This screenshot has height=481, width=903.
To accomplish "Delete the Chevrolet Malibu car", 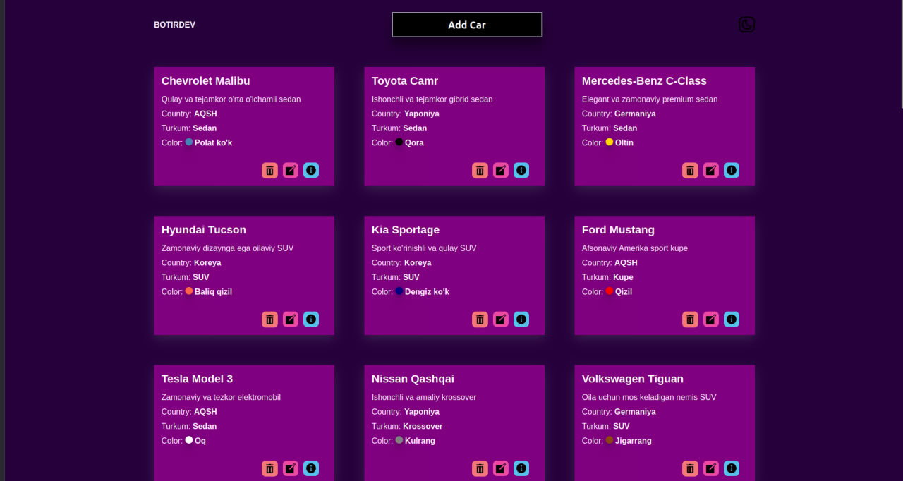I will 269,171.
